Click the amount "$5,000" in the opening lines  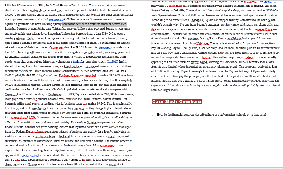[x=9, y=15]
